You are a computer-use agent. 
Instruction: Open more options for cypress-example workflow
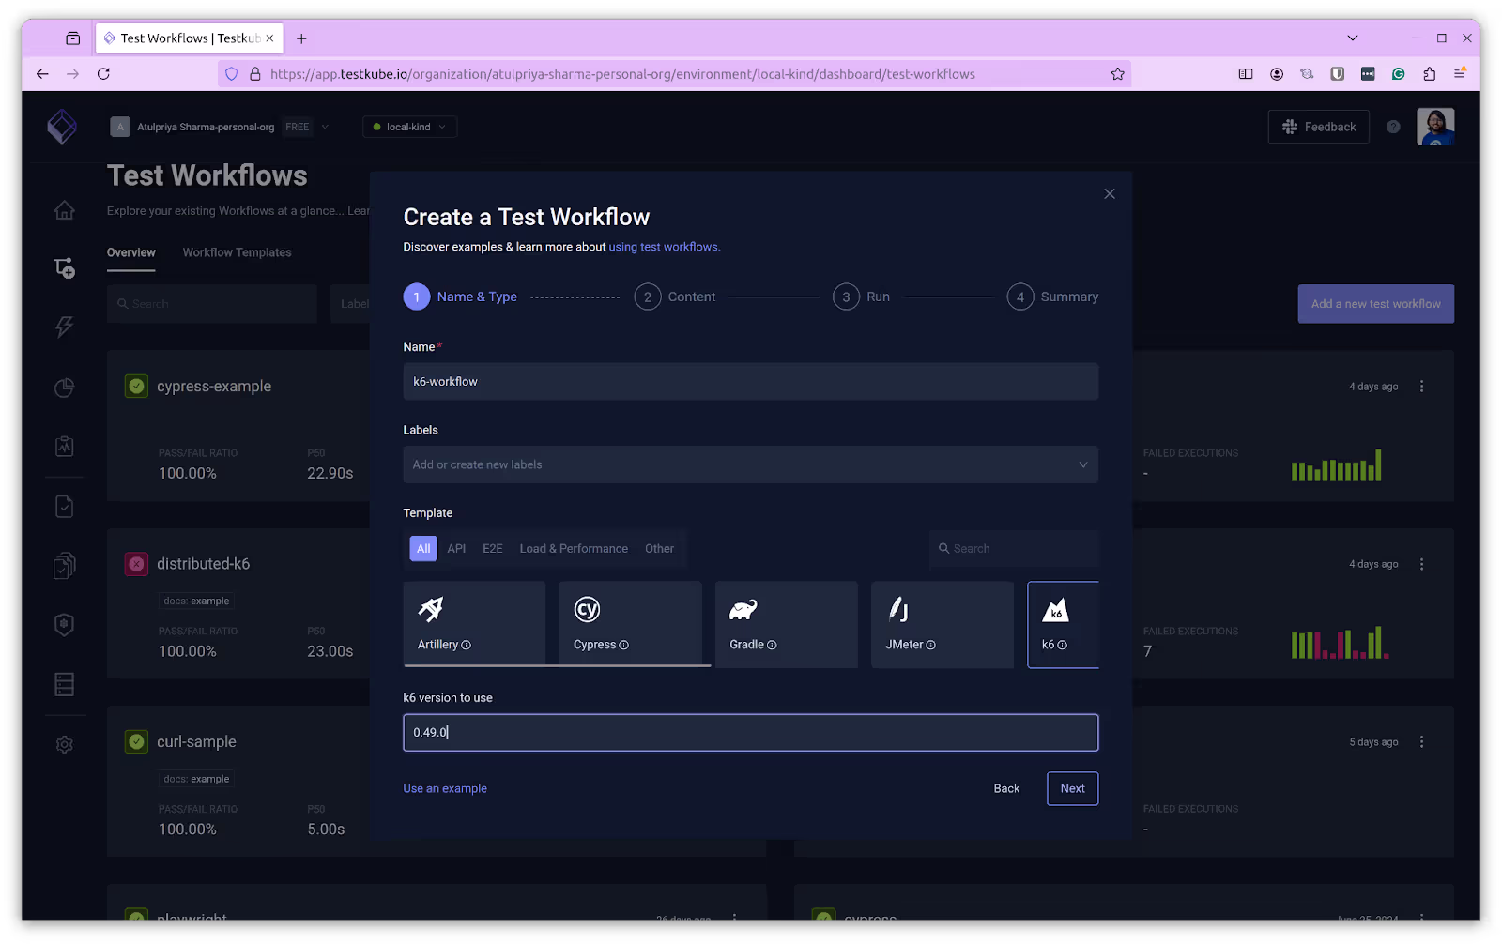point(1421,387)
